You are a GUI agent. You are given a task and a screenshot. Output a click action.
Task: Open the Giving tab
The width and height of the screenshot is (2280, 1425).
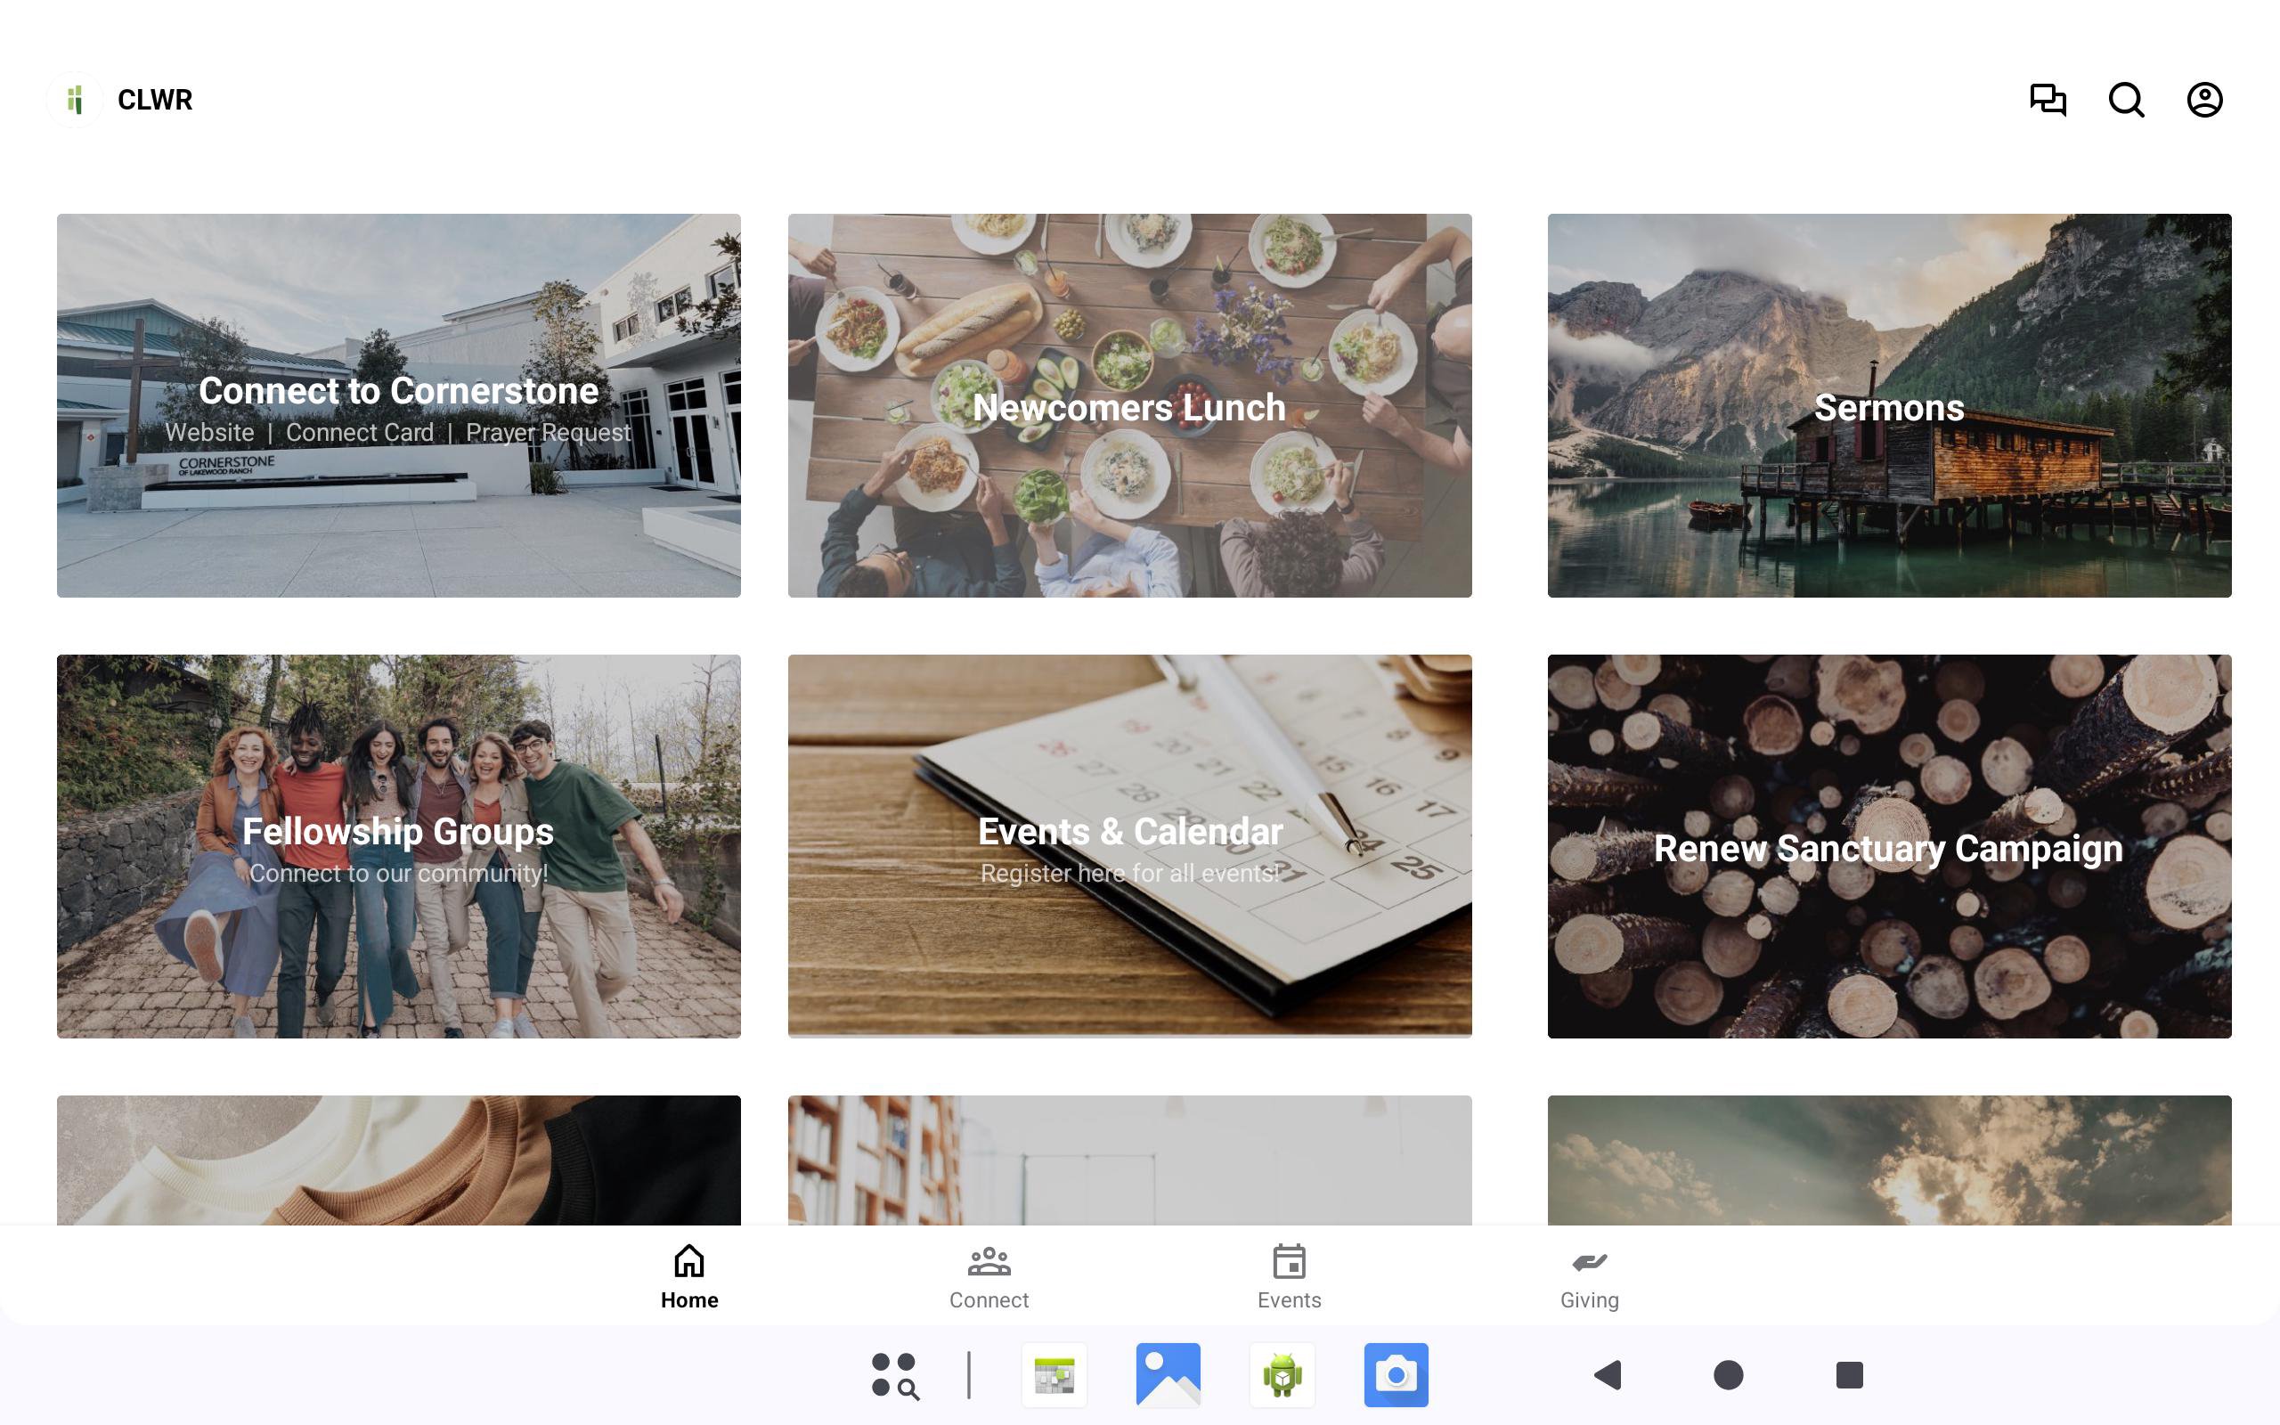click(1589, 1277)
